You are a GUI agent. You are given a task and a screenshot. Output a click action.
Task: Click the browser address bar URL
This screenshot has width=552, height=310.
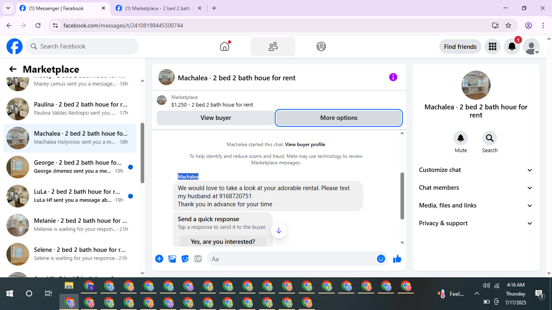point(123,25)
